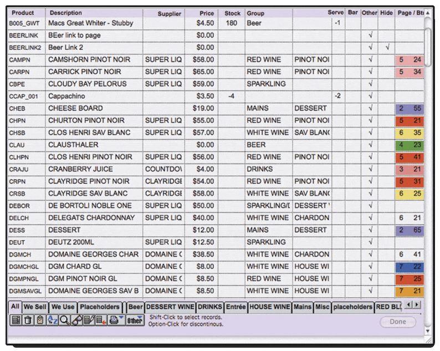The width and height of the screenshot is (440, 351).
Task: Select the Macs Great Whiter - Stubby row
Action: pos(216,23)
